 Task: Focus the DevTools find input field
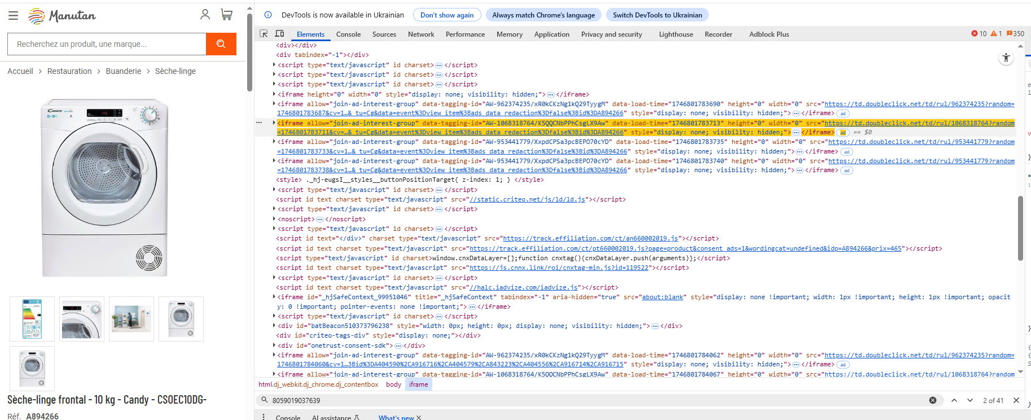pos(598,400)
